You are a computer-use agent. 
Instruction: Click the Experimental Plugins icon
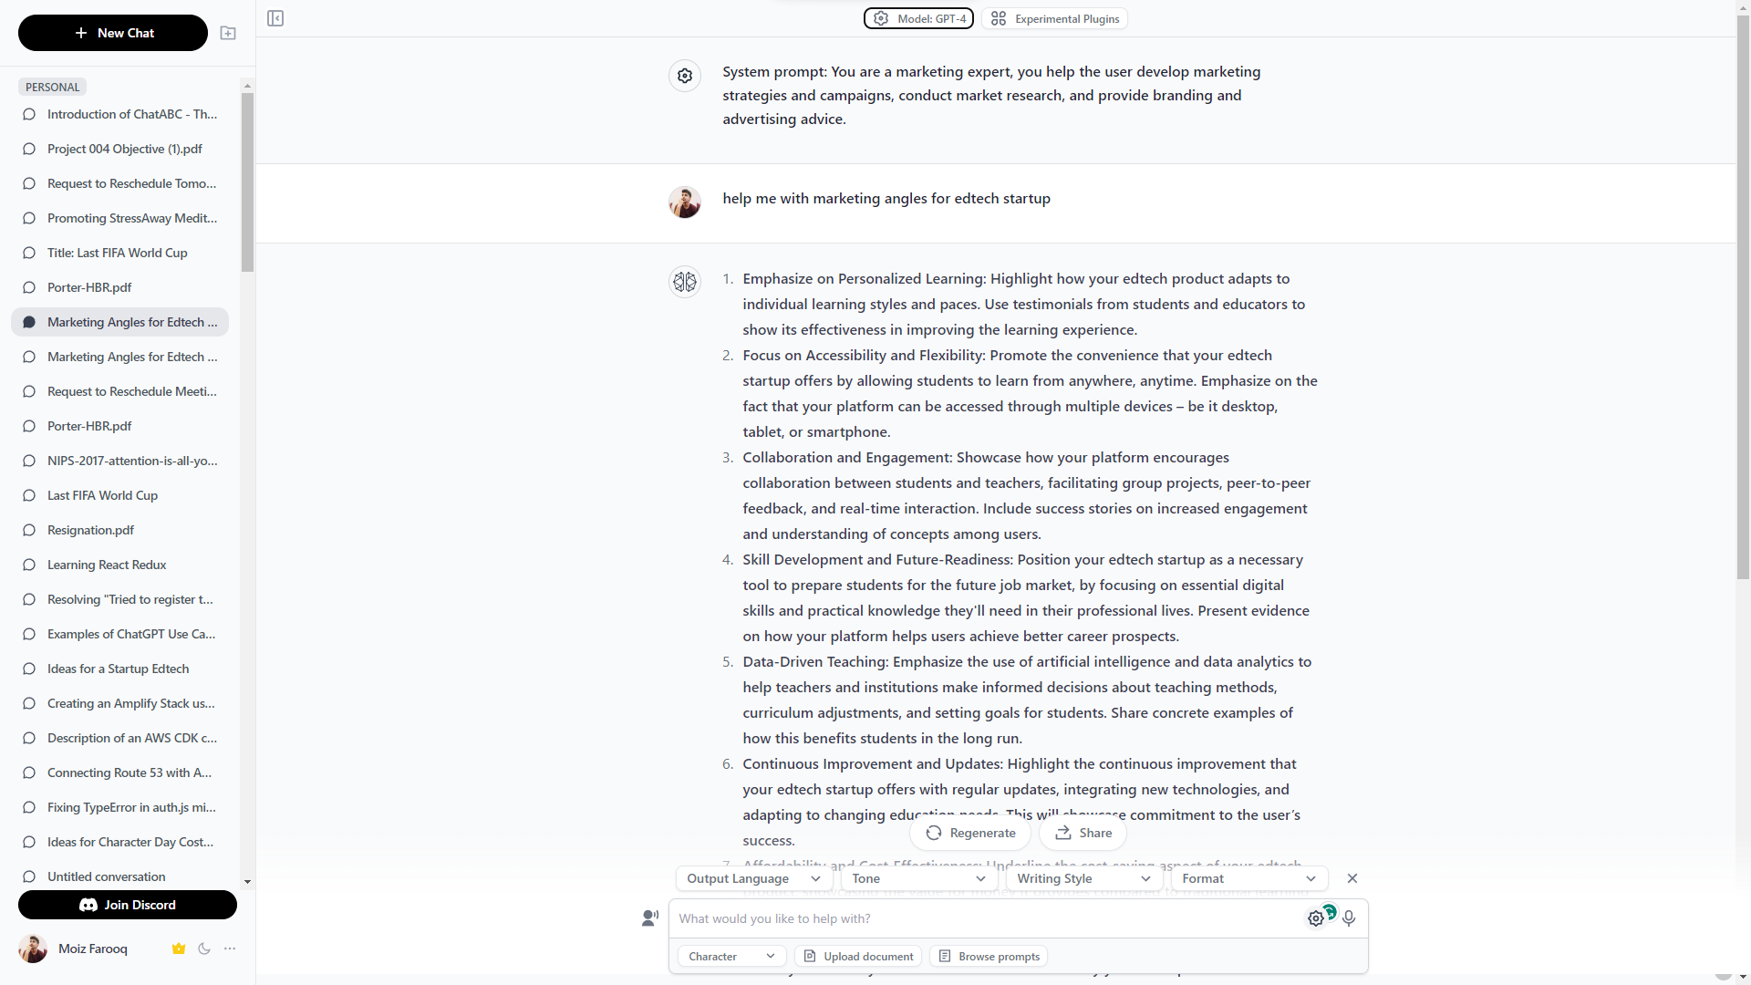1000,18
